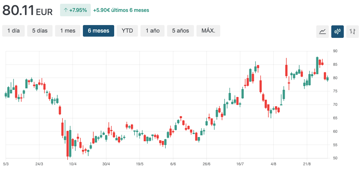
Task: Click the 80.11 EUR price value
Action: 28,11
